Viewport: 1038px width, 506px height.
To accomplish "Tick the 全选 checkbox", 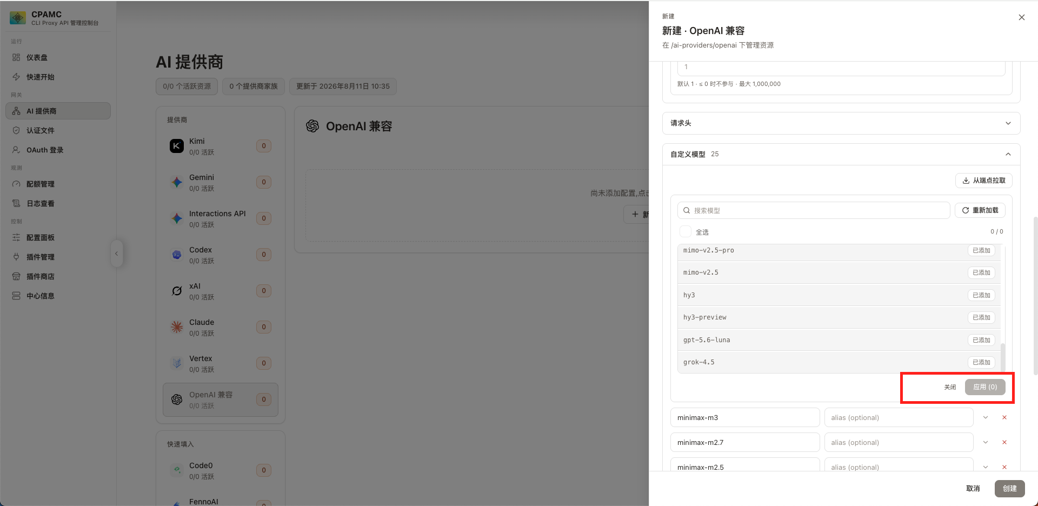I will [686, 231].
